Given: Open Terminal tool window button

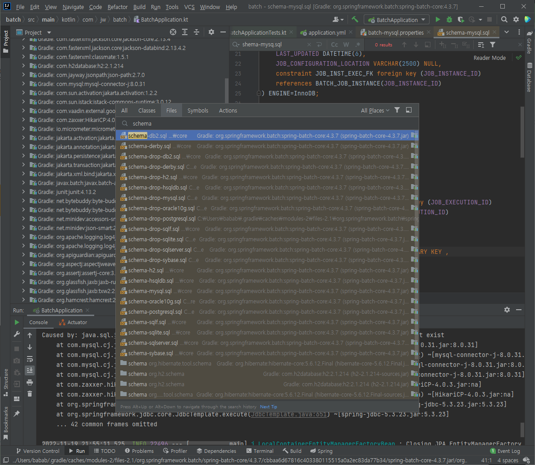Looking at the screenshot, I should (260, 451).
